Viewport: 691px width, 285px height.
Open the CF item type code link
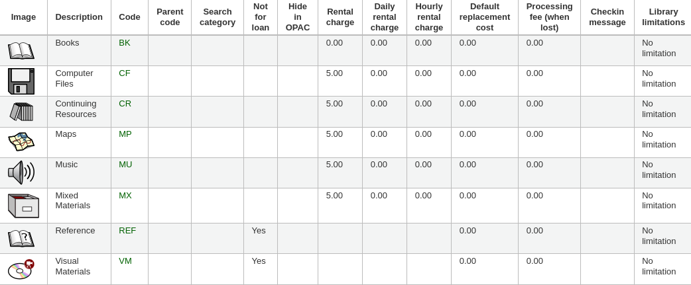(x=124, y=73)
